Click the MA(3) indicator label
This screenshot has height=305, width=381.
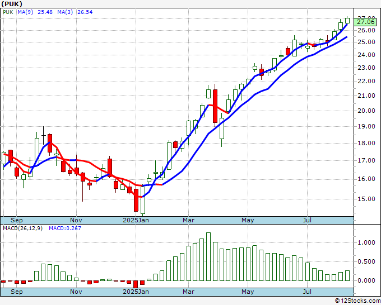(x=65, y=12)
